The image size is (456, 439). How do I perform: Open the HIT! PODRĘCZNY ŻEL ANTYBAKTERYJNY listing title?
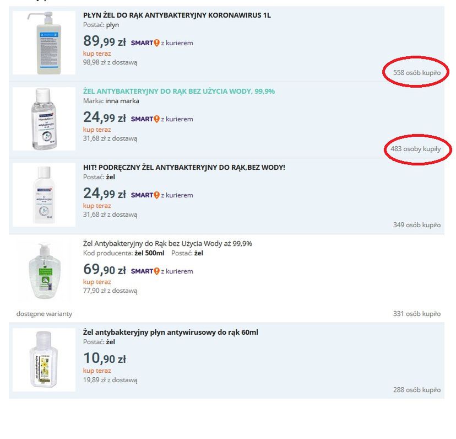184,168
